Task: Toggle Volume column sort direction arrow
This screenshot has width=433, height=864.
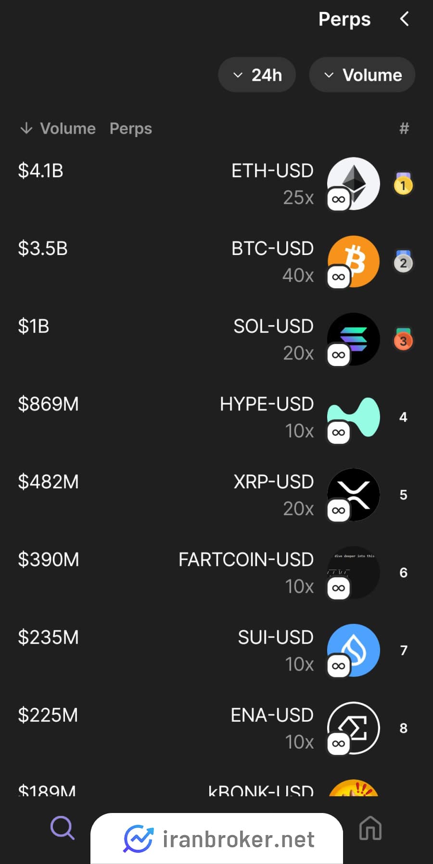Action: 26,128
